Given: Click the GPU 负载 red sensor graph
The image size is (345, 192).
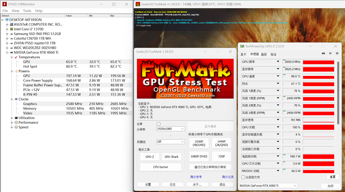Looking at the screenshot, I should 318,127.
